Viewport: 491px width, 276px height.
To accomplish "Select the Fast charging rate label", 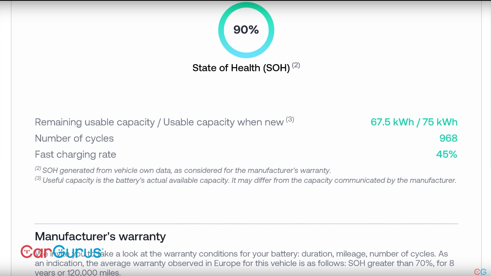I will [75, 155].
